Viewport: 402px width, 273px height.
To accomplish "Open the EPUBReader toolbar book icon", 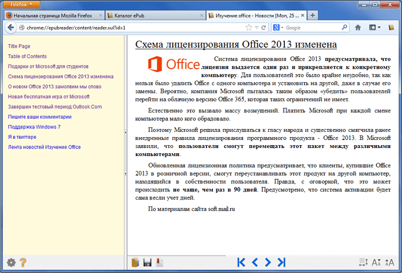I will (390, 28).
